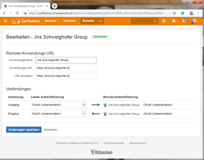Click Jira icon in Eingang row
The image size is (204, 160).
pyautogui.click(x=105, y=114)
